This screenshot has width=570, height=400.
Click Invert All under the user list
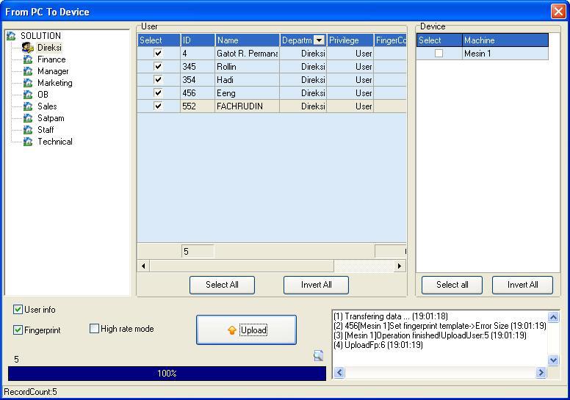pyautogui.click(x=316, y=285)
